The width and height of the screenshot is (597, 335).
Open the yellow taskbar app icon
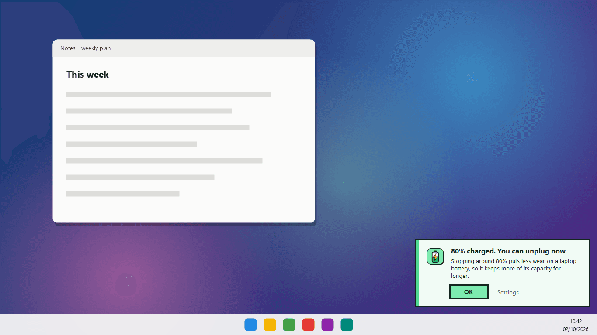point(270,325)
